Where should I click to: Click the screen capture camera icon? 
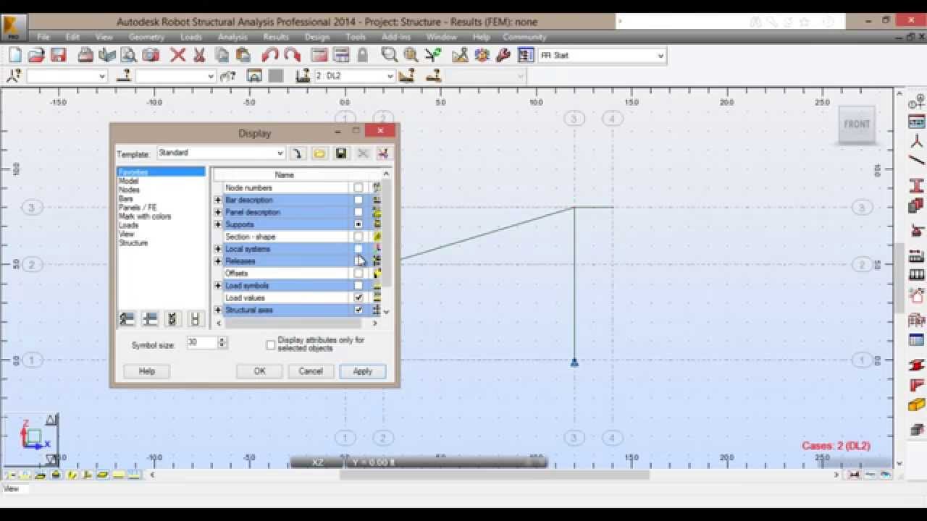(x=151, y=55)
